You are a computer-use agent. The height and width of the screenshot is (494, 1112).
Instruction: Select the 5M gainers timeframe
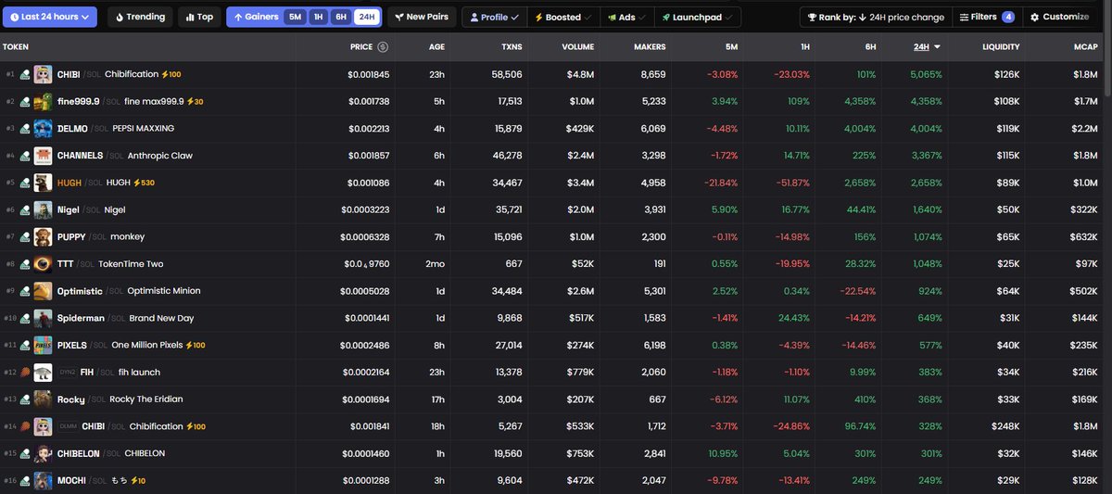pyautogui.click(x=295, y=17)
